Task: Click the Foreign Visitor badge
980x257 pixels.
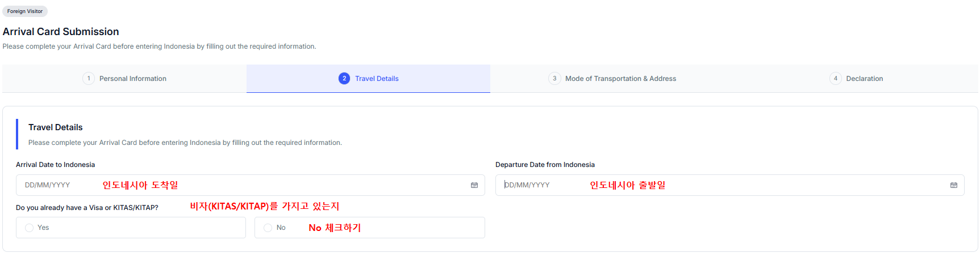Action: (x=25, y=11)
